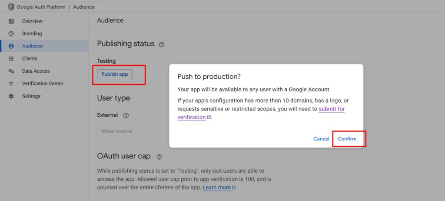Click the Publish app button

115,74
